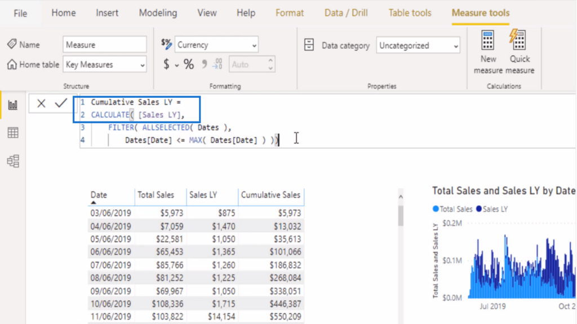The height and width of the screenshot is (324, 577).
Task: Sort by the Total Sales column header
Action: click(x=156, y=195)
